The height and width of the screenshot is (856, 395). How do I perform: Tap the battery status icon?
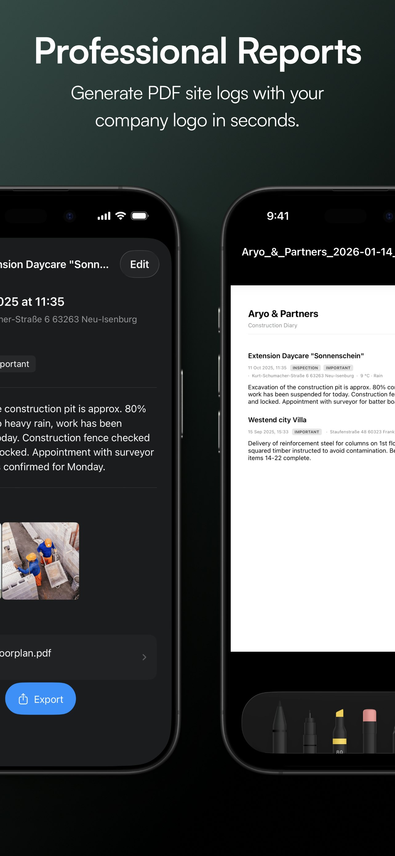[140, 216]
